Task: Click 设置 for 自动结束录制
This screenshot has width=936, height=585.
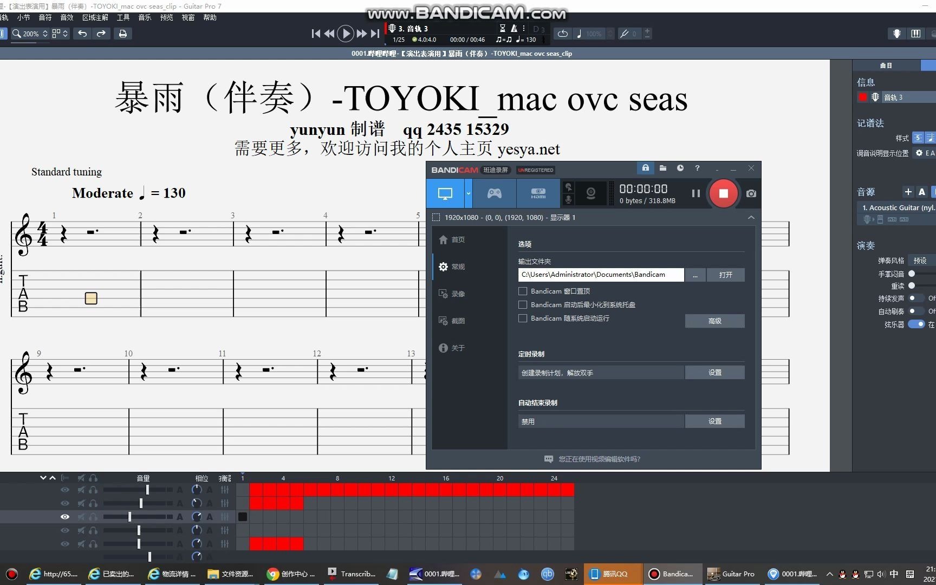Action: coord(714,421)
